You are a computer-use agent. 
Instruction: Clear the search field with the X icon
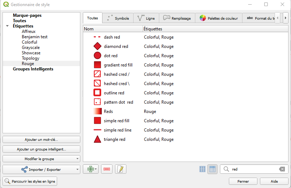pos(282,169)
